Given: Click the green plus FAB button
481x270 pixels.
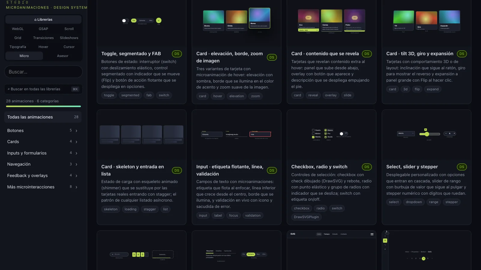Looking at the screenshot, I should click(159, 20).
